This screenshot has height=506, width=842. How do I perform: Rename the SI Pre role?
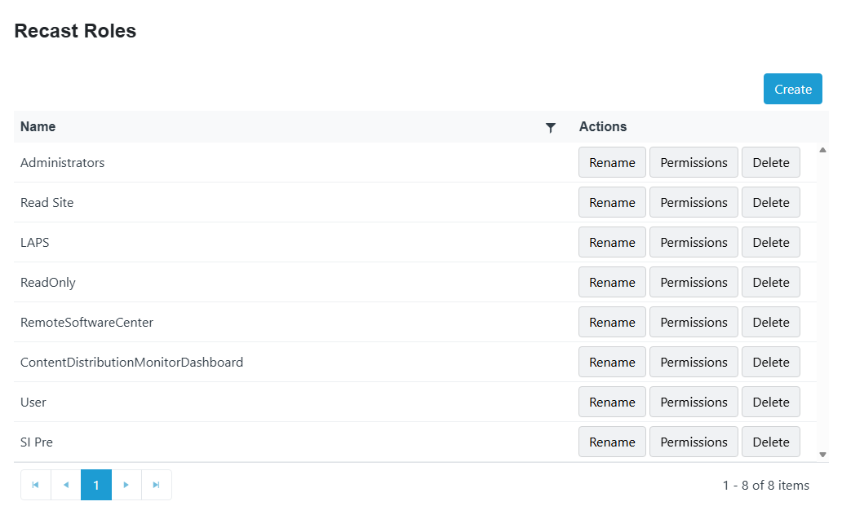coord(612,442)
